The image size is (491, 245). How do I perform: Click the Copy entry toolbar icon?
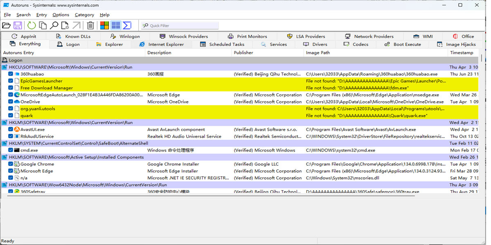tap(43, 25)
